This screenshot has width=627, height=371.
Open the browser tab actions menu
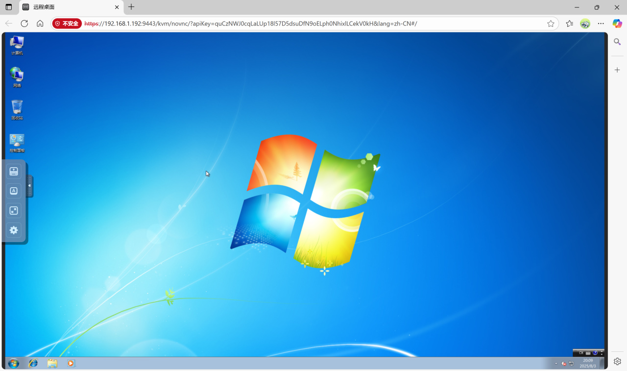pos(9,7)
